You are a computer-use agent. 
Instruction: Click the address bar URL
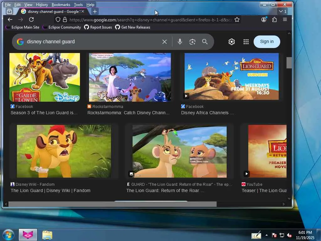coord(150,20)
